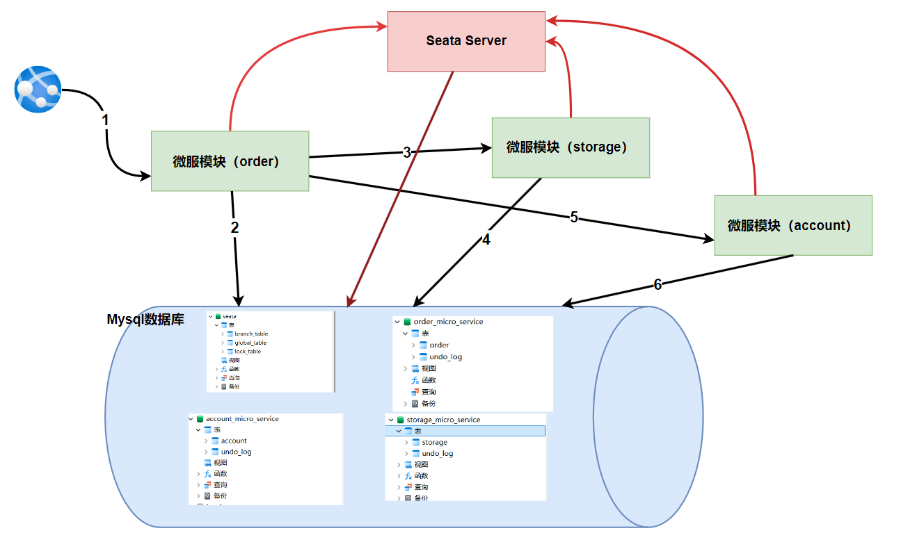Click the 函数 fx icon under order_micro_service
This screenshot has height=549, width=901.
[x=415, y=380]
